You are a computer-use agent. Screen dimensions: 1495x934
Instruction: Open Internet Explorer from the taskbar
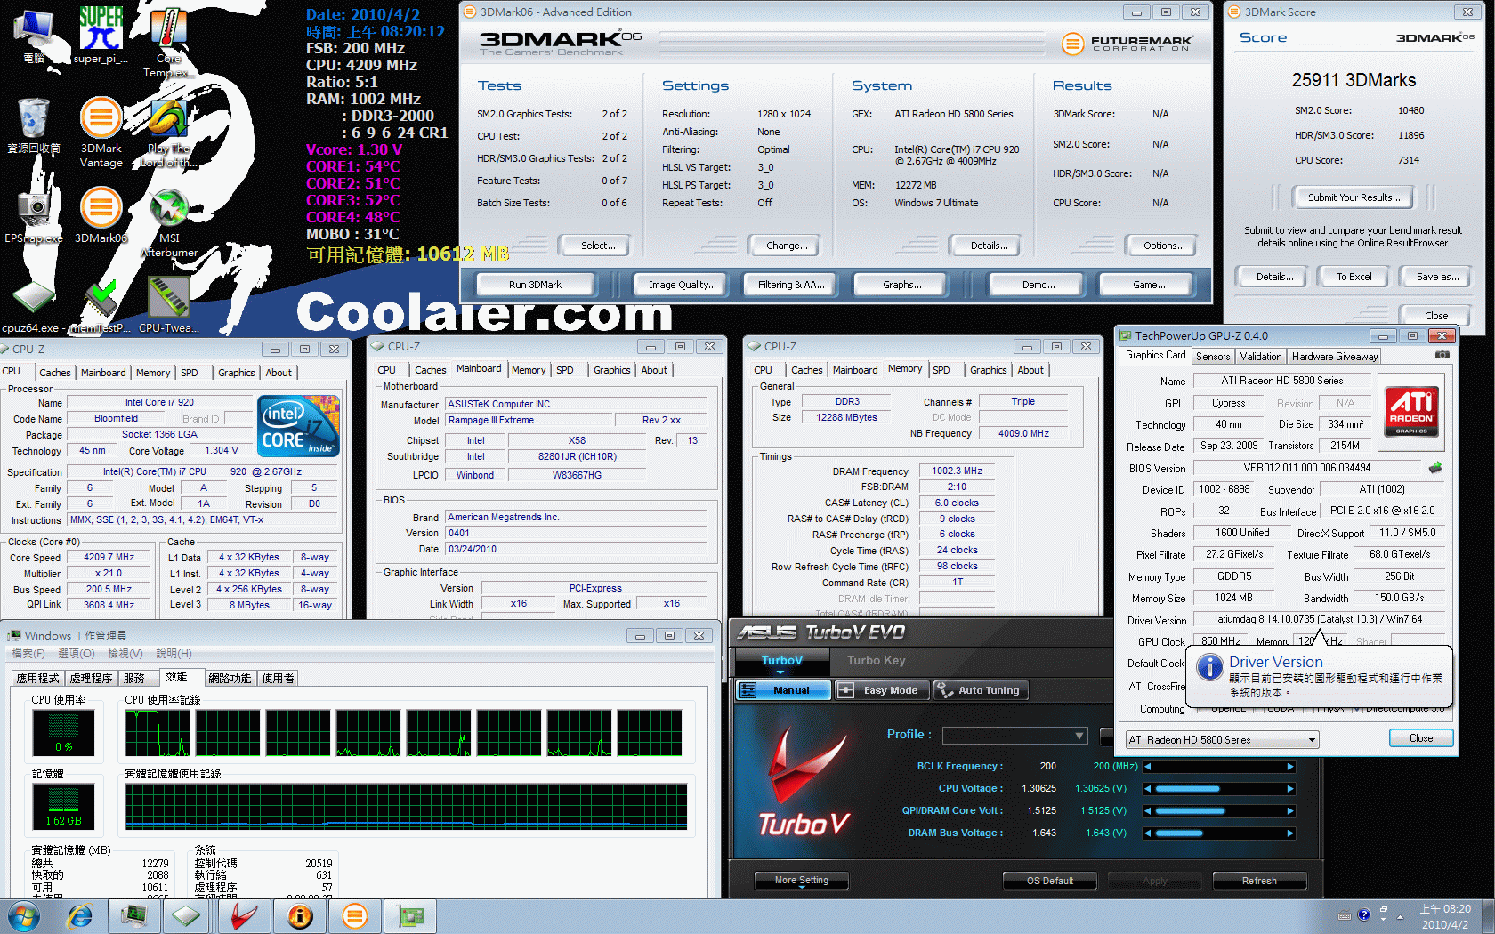pyautogui.click(x=80, y=916)
